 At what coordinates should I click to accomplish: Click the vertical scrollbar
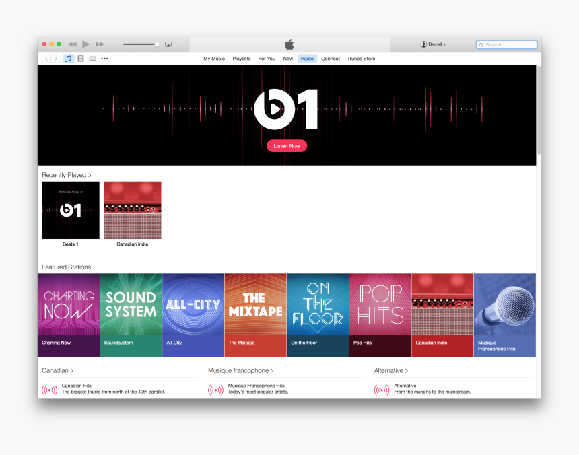tap(539, 110)
